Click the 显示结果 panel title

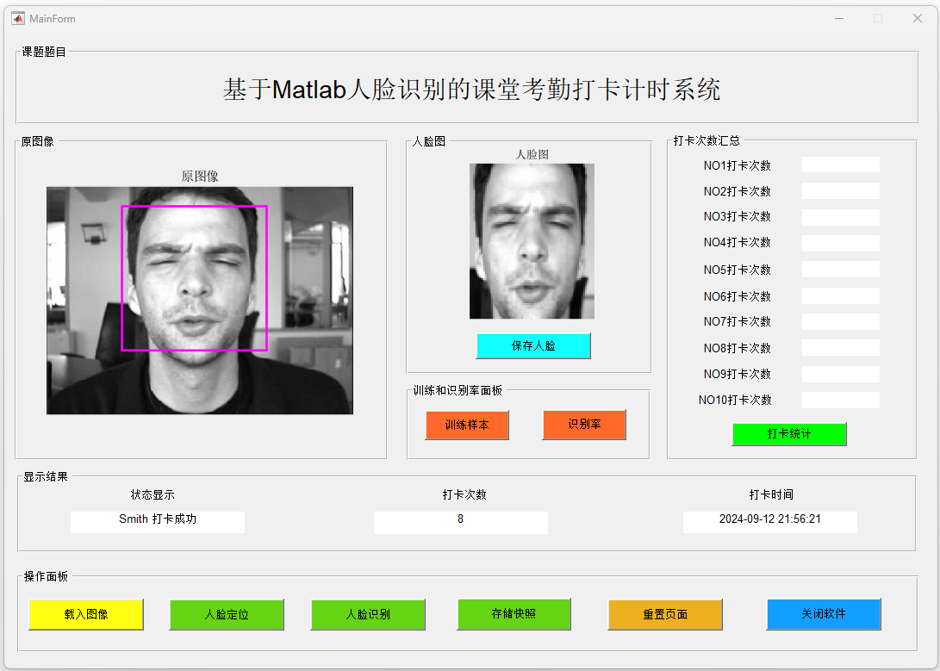pyautogui.click(x=46, y=477)
